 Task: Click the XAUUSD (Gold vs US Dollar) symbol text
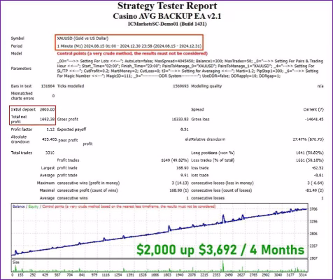(83, 38)
